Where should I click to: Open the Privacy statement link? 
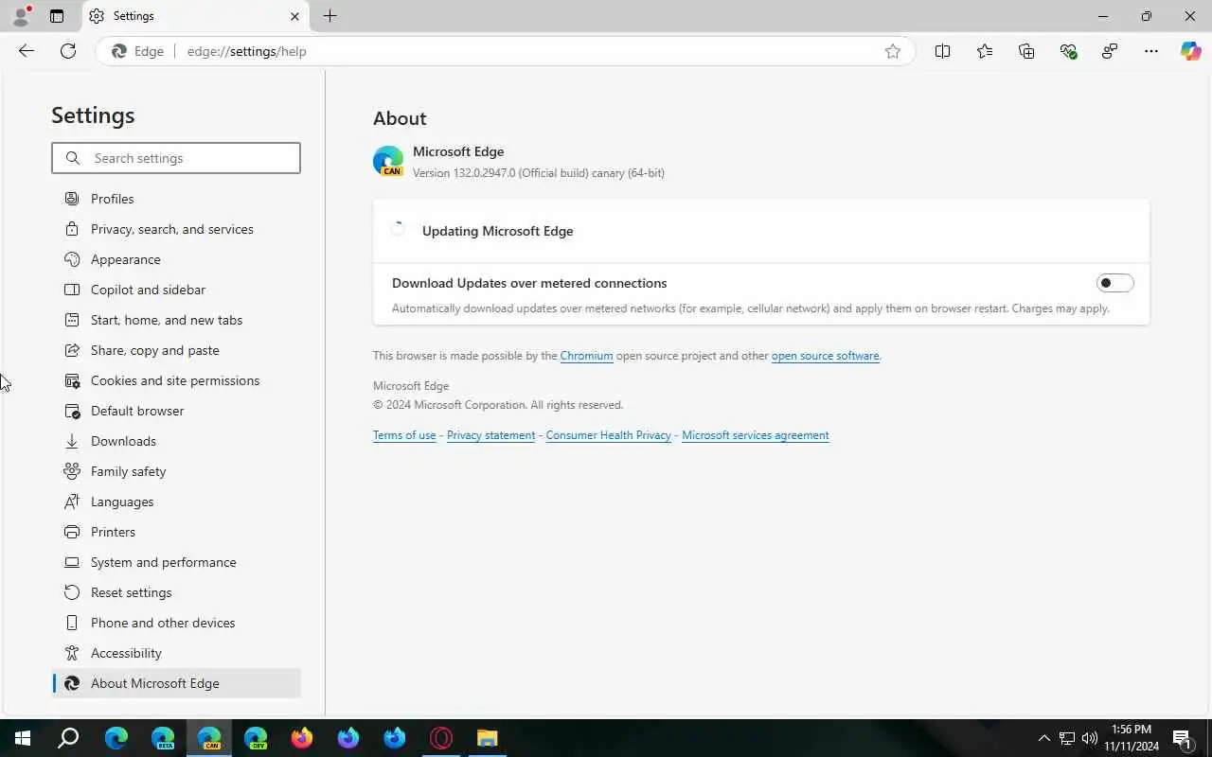tap(490, 435)
